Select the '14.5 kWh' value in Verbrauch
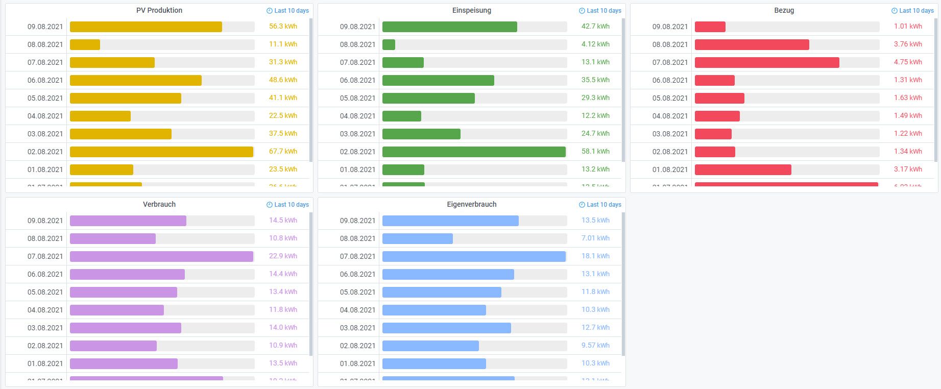Viewport: 941px width, 389px height. (x=283, y=221)
